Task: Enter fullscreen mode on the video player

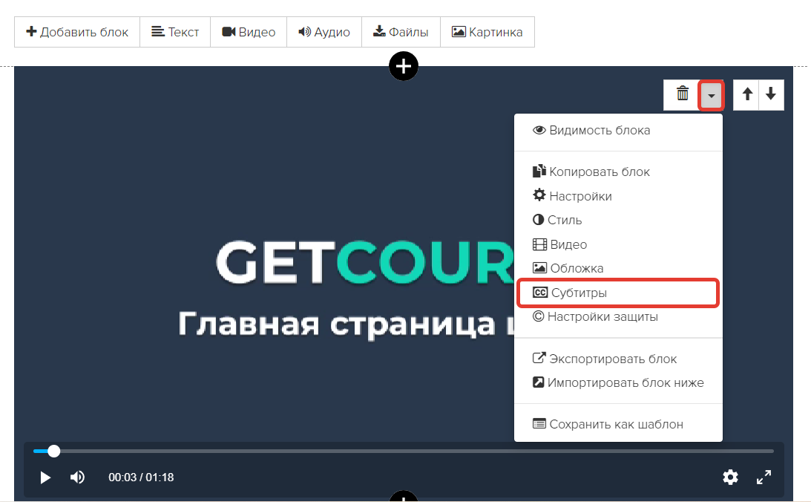Action: 764,477
